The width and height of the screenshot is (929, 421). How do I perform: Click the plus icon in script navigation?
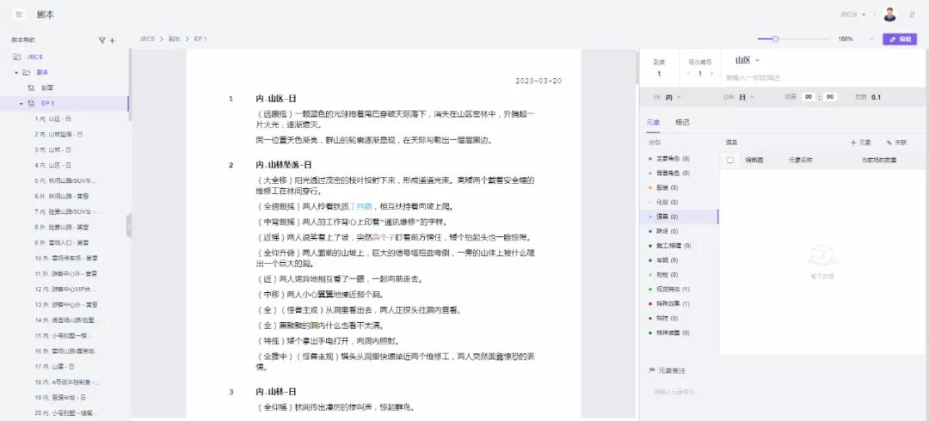(112, 40)
